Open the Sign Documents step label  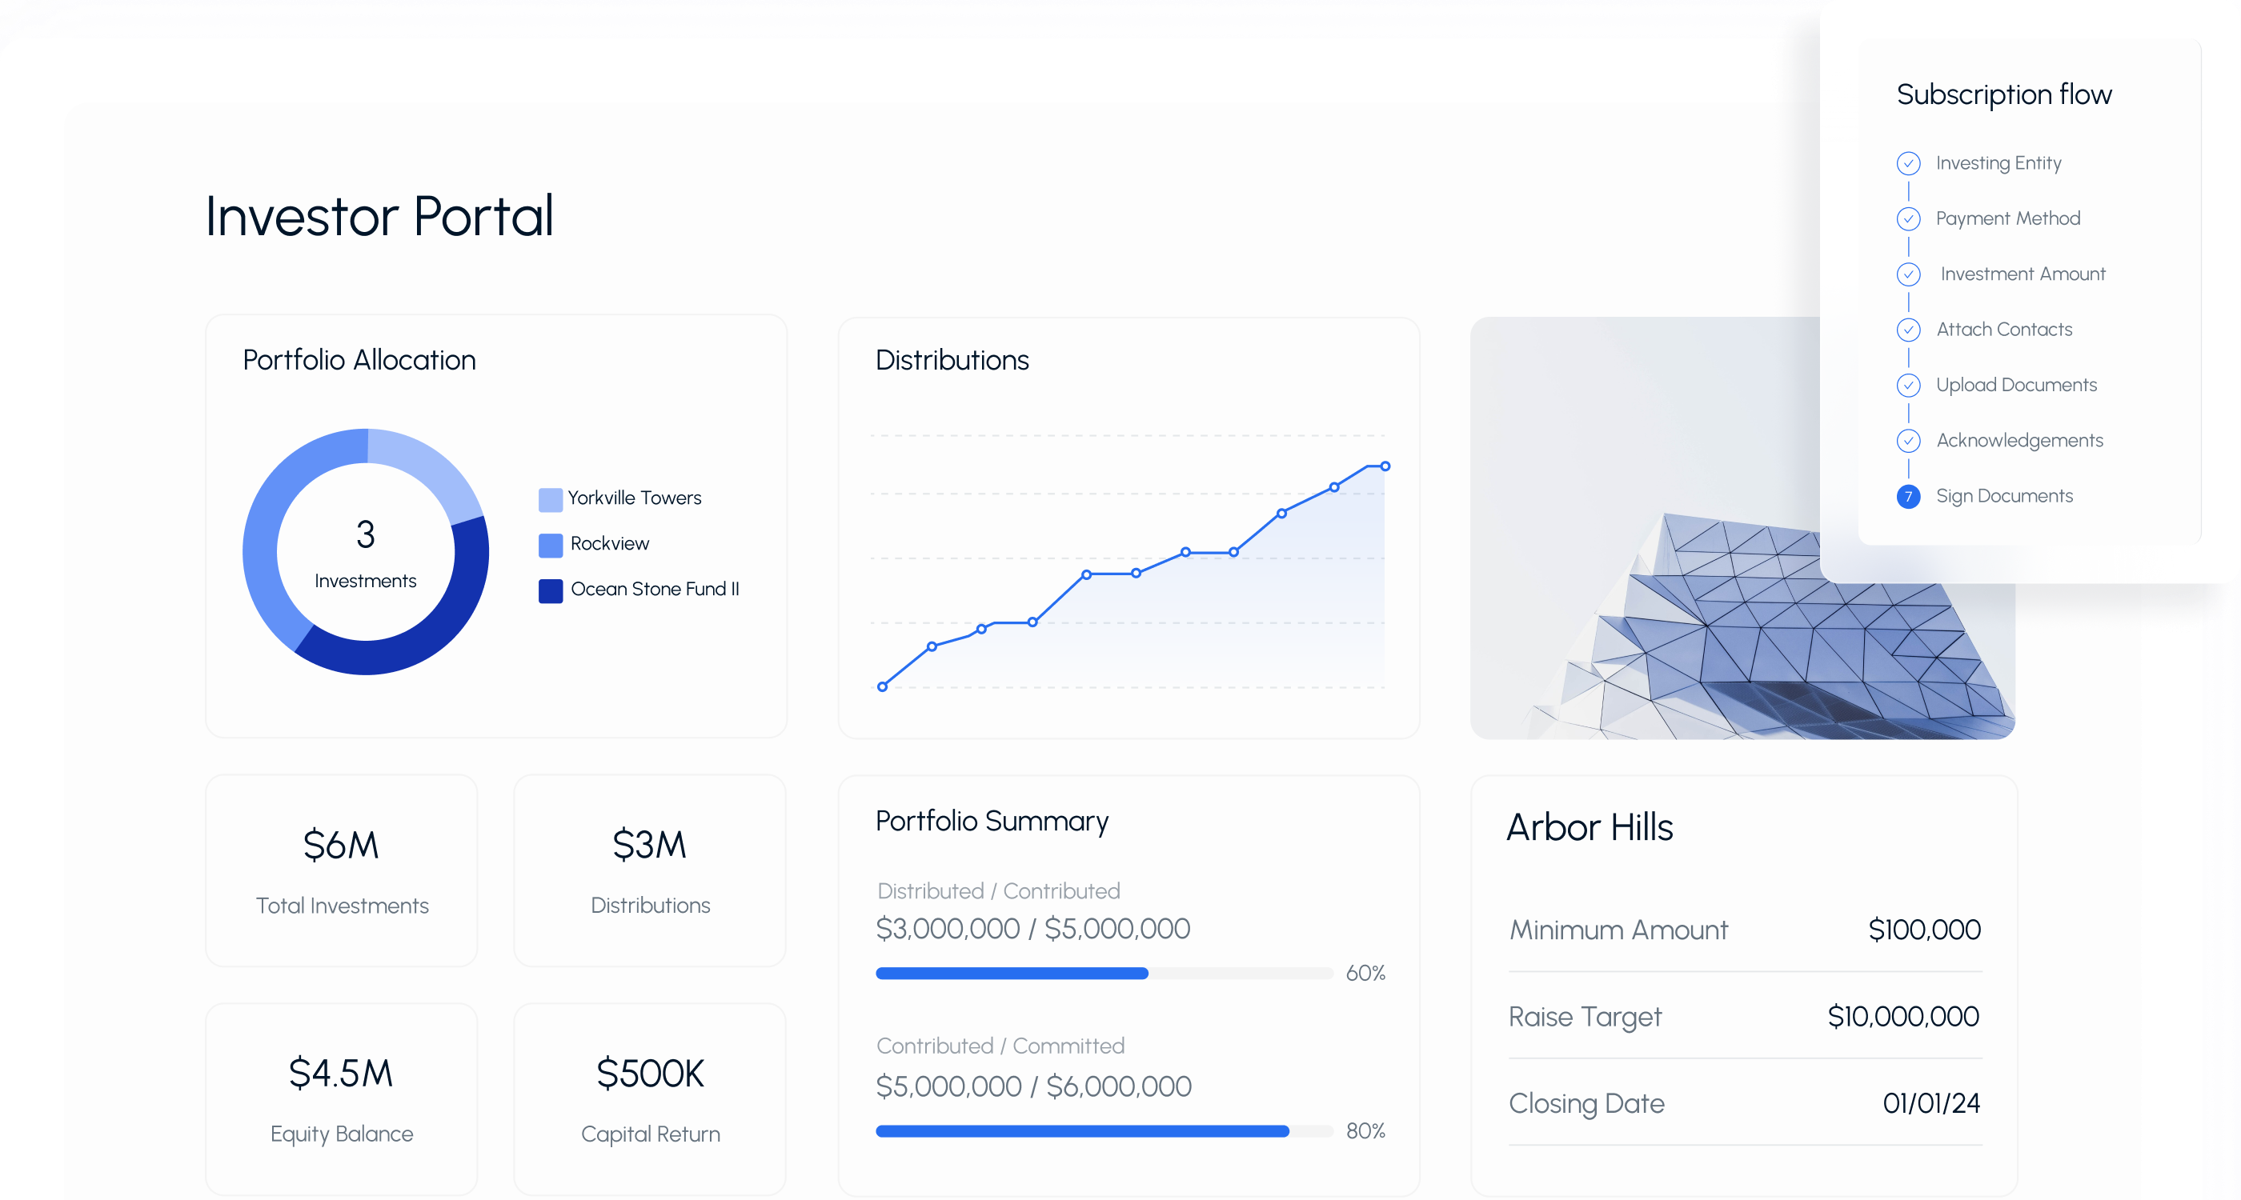click(x=2003, y=496)
